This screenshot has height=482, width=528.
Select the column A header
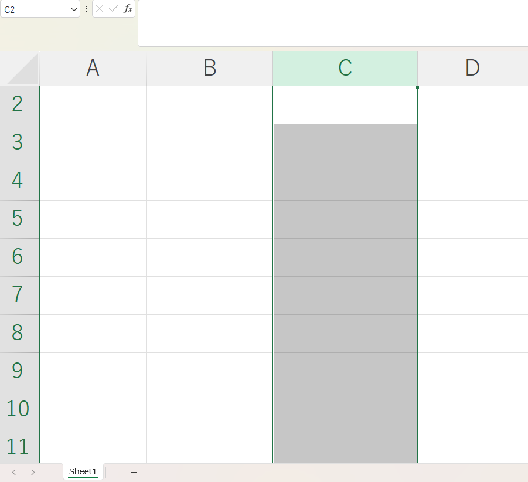click(x=93, y=69)
